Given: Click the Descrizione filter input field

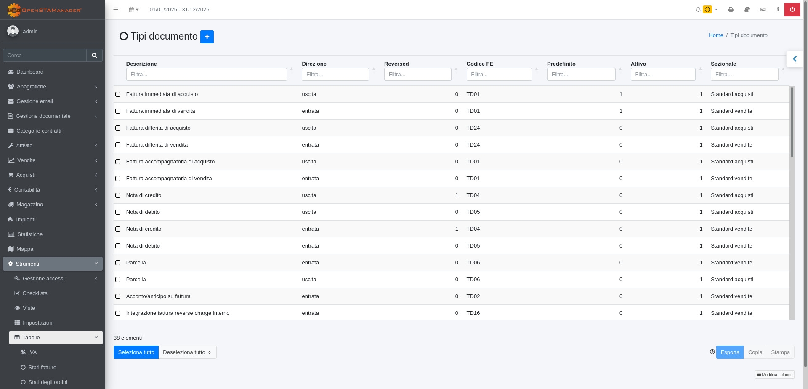Looking at the screenshot, I should click(x=206, y=75).
